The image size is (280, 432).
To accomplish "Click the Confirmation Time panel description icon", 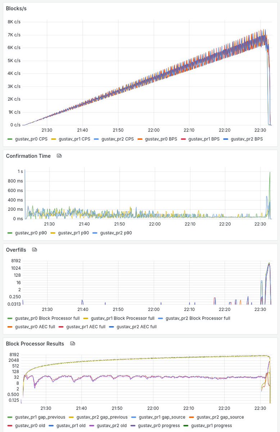I will [x=59, y=156].
